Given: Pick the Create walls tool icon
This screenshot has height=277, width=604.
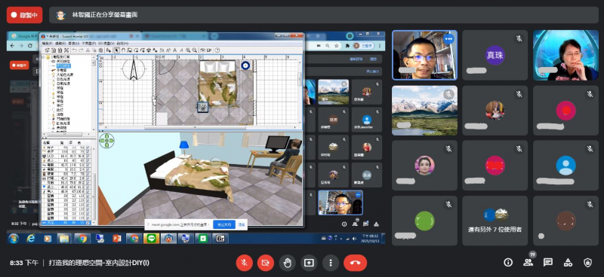Looking at the screenshot, I should (x=130, y=50).
